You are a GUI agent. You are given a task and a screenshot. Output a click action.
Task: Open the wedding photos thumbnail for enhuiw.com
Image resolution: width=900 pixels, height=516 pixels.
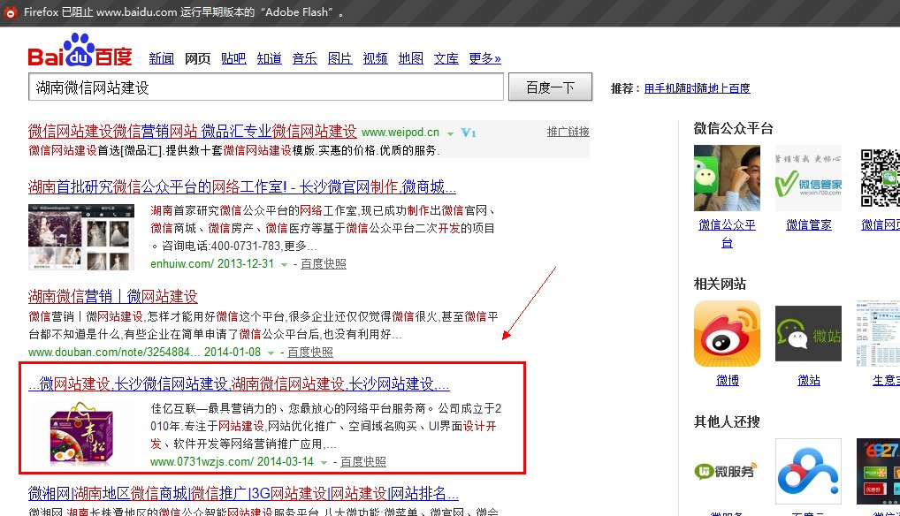(x=81, y=237)
